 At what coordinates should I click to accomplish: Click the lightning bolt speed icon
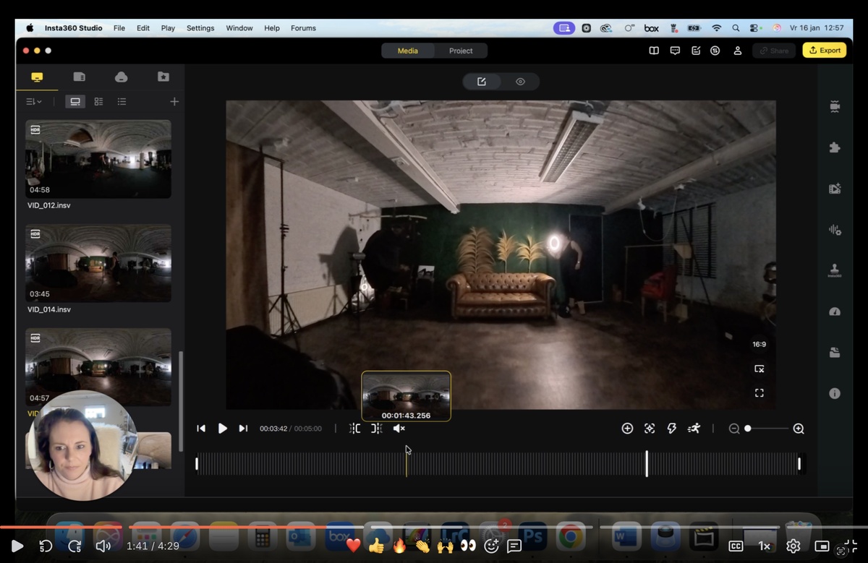coord(671,429)
